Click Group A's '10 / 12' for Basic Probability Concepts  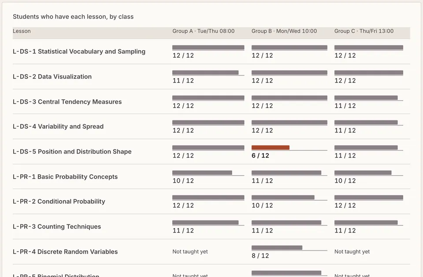point(183,180)
